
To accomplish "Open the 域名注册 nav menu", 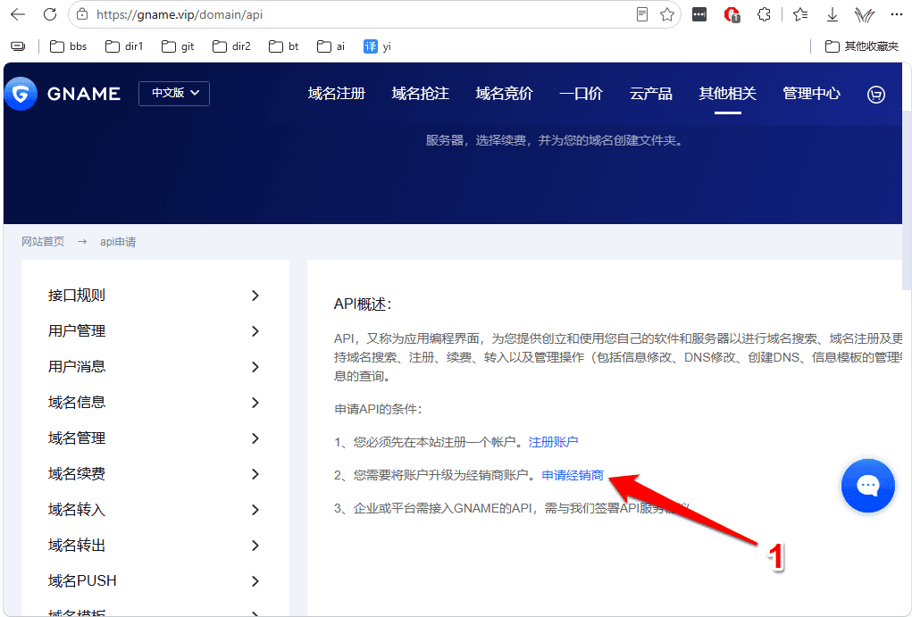I will coord(337,93).
